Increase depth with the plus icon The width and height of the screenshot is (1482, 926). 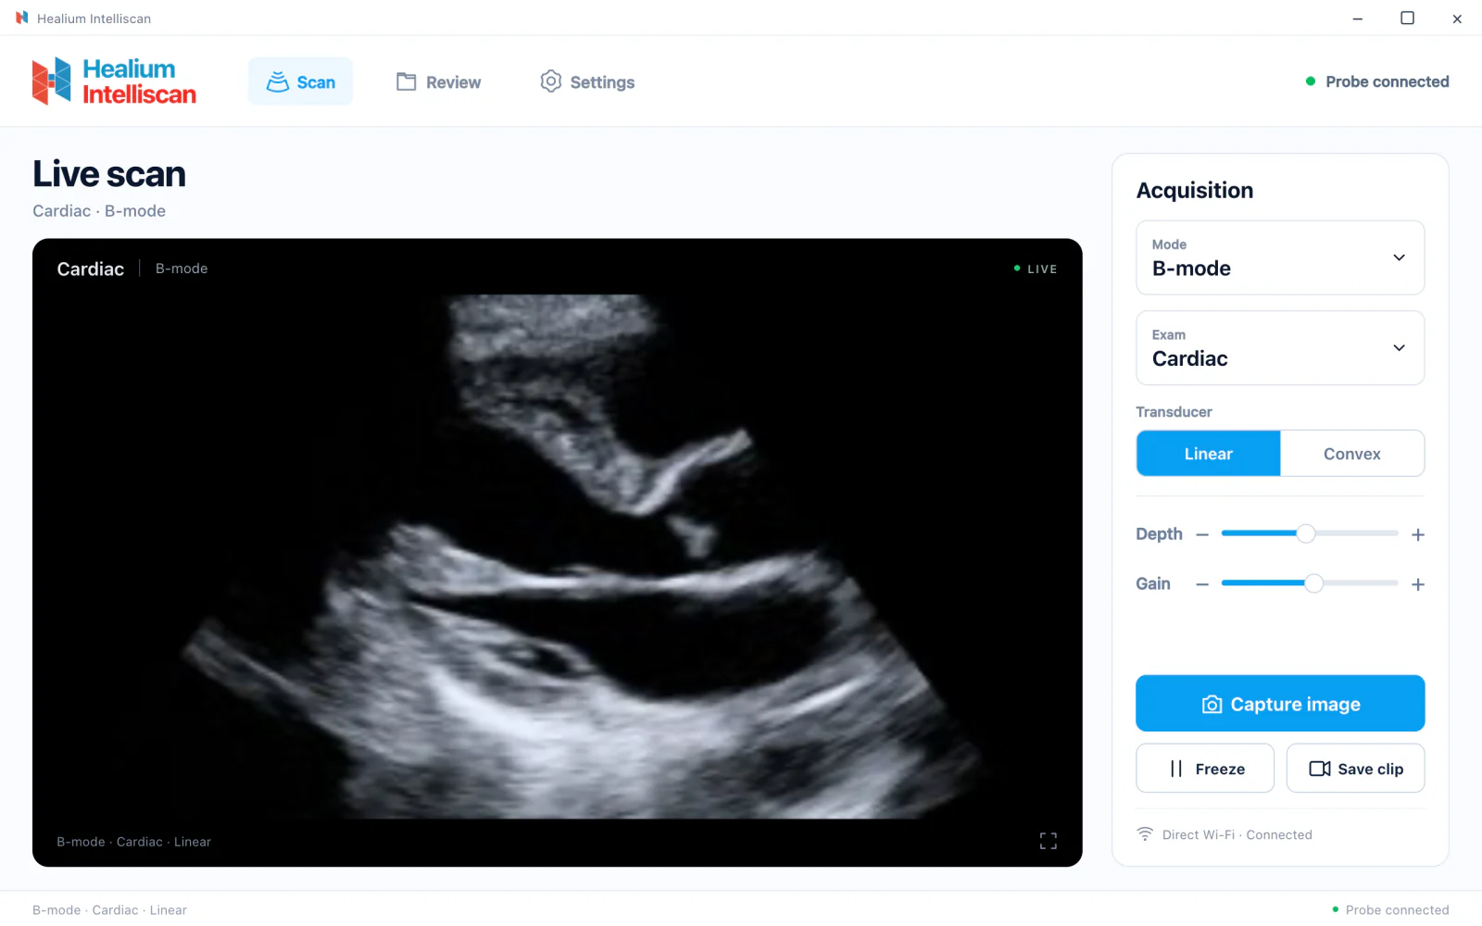pyautogui.click(x=1417, y=534)
